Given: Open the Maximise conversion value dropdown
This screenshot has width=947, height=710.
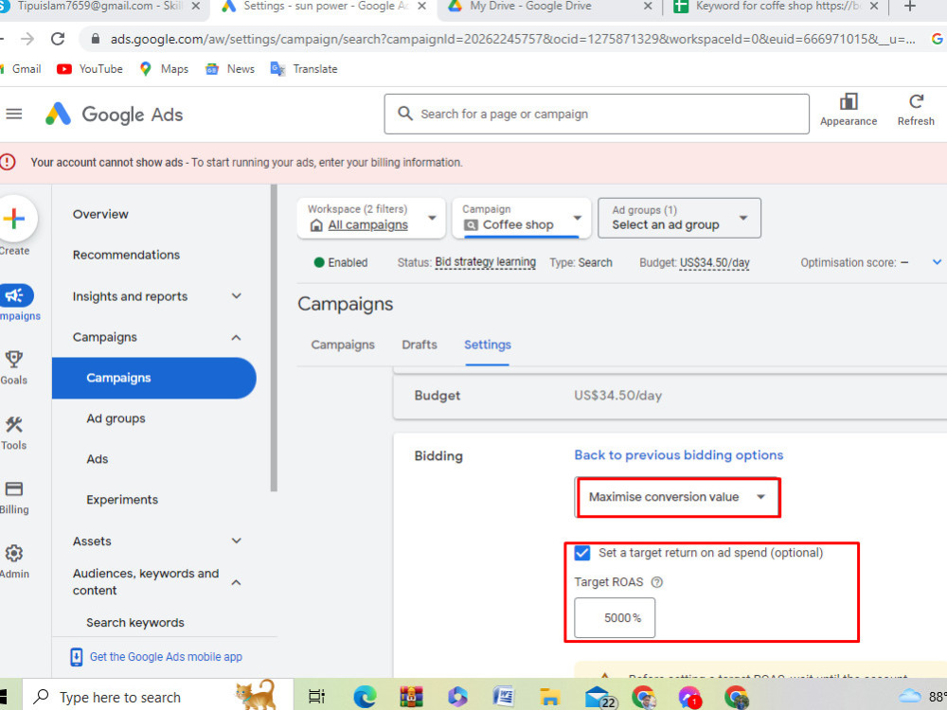Looking at the screenshot, I should click(x=677, y=497).
